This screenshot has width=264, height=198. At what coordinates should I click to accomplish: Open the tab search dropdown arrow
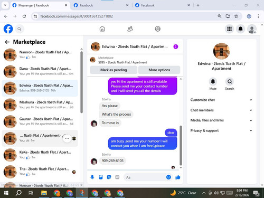[5, 5]
